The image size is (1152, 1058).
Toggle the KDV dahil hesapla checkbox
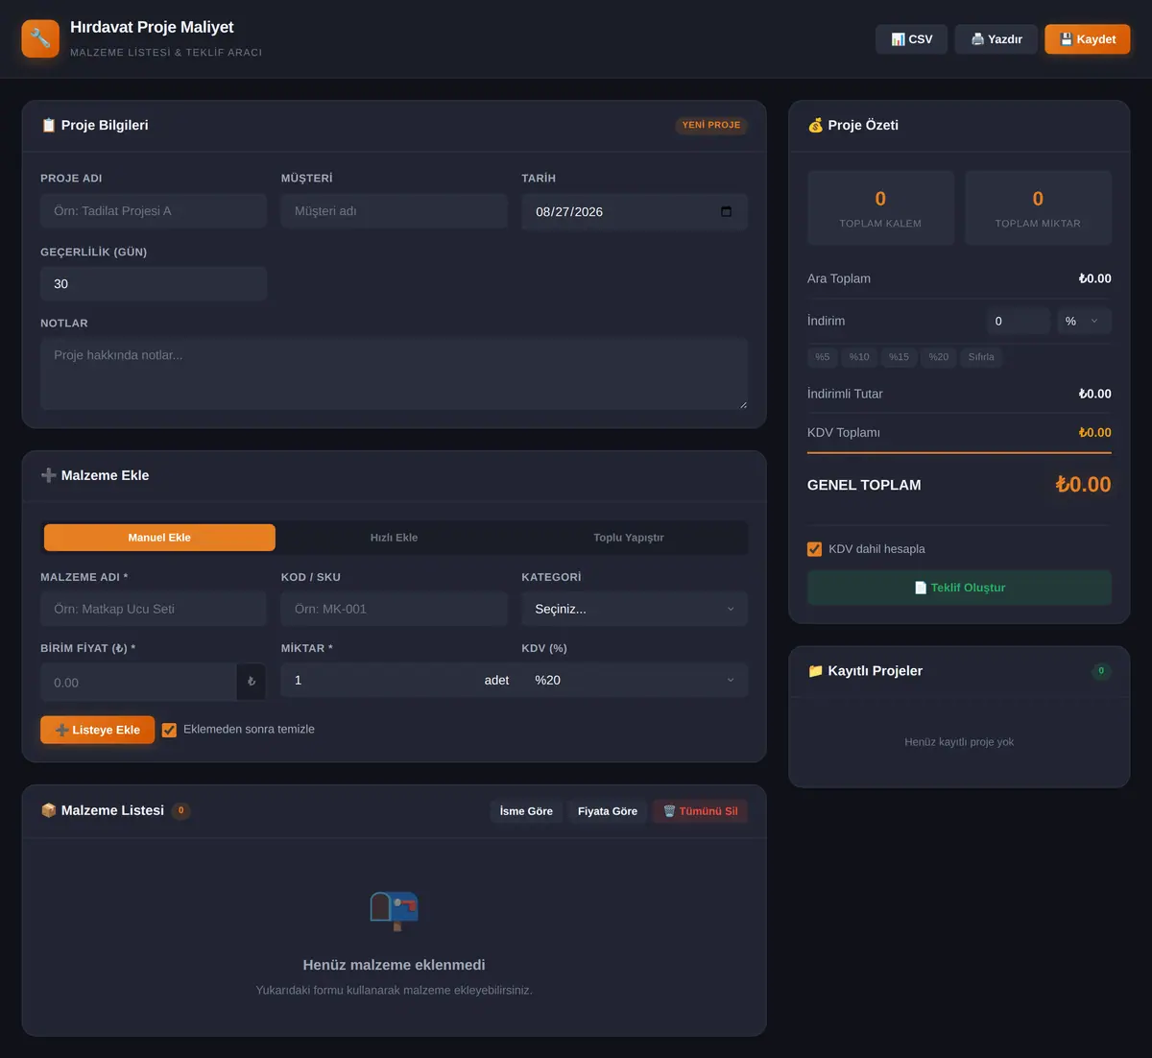click(x=814, y=549)
